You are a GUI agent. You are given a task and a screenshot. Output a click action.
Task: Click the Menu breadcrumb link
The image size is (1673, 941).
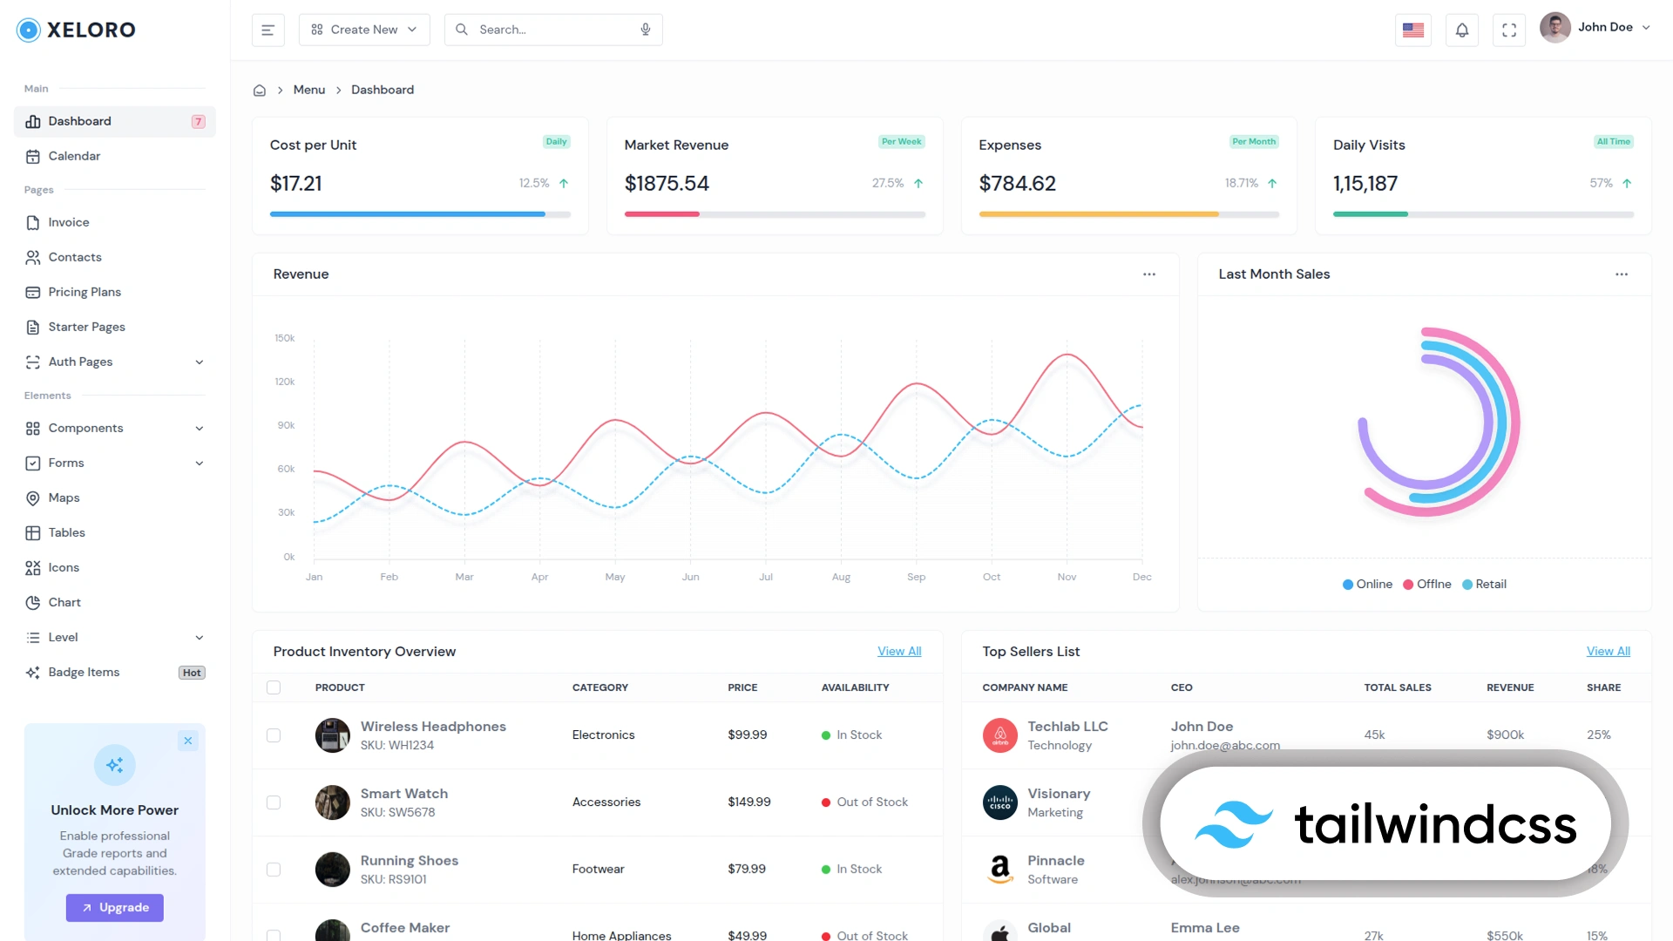pyautogui.click(x=309, y=90)
